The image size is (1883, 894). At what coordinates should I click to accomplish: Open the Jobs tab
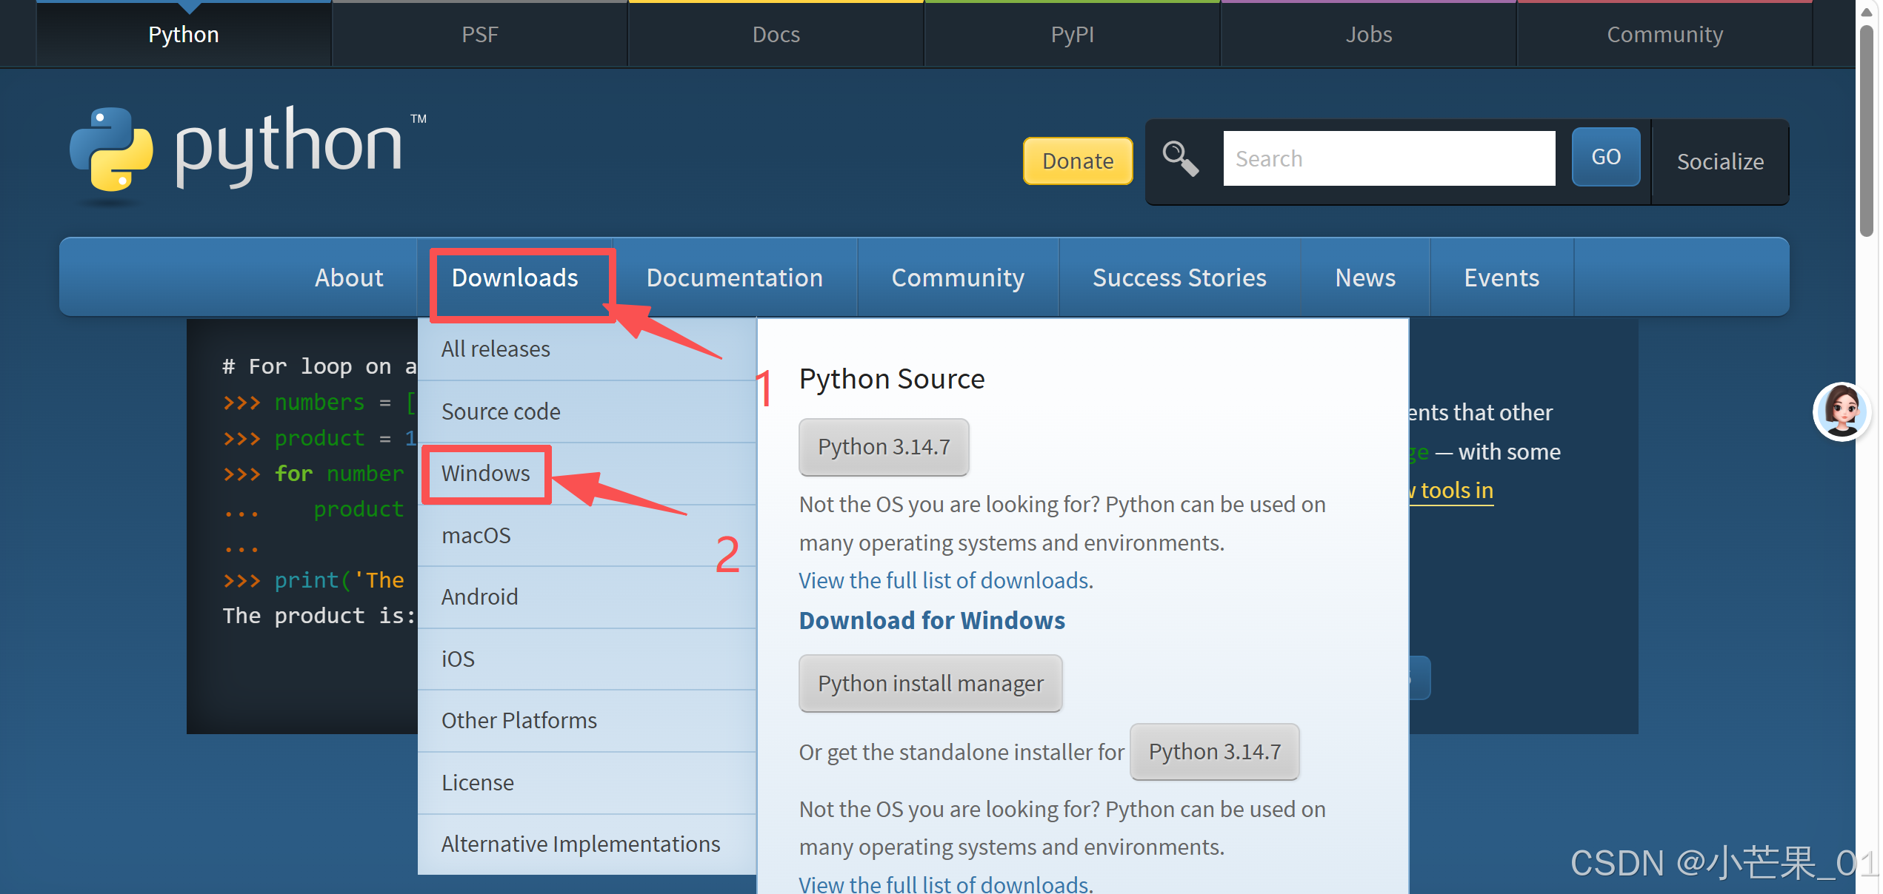click(x=1369, y=34)
